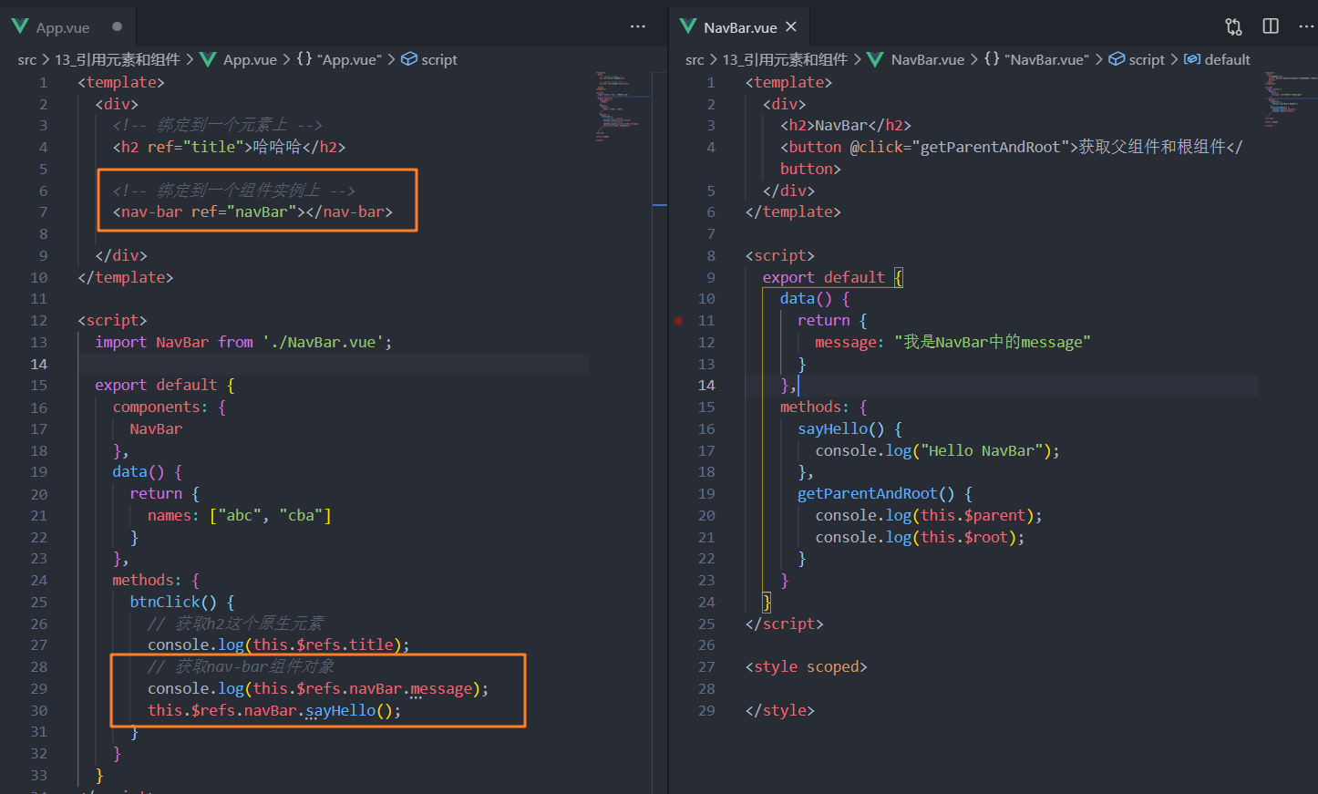This screenshot has height=794, width=1318.
Task: Click the Split Editor icon in the title bar
Action: 1270,26
